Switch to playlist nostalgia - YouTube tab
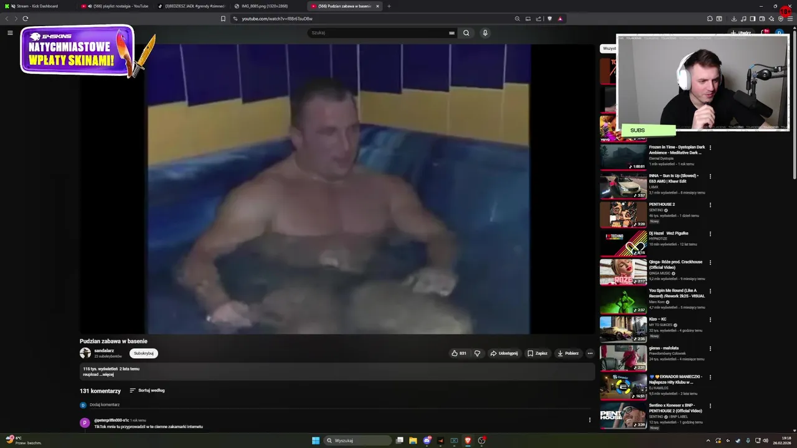Screen dimensions: 797x448 (115, 6)
